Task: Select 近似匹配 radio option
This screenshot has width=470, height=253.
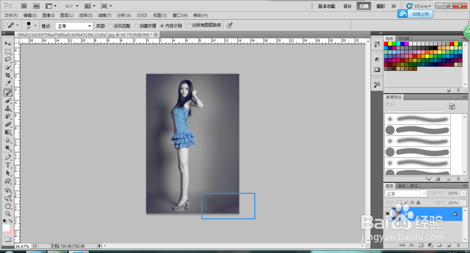Action: coord(110,26)
